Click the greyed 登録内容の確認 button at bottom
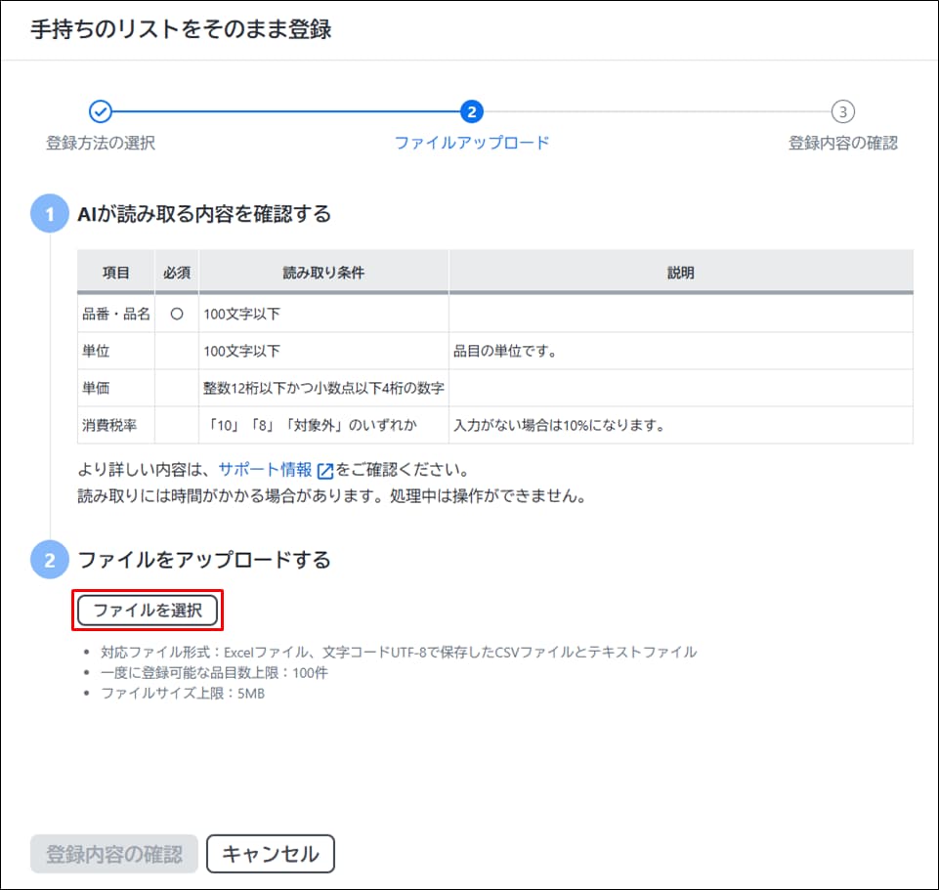Viewport: 939px width, 890px height. 114,854
